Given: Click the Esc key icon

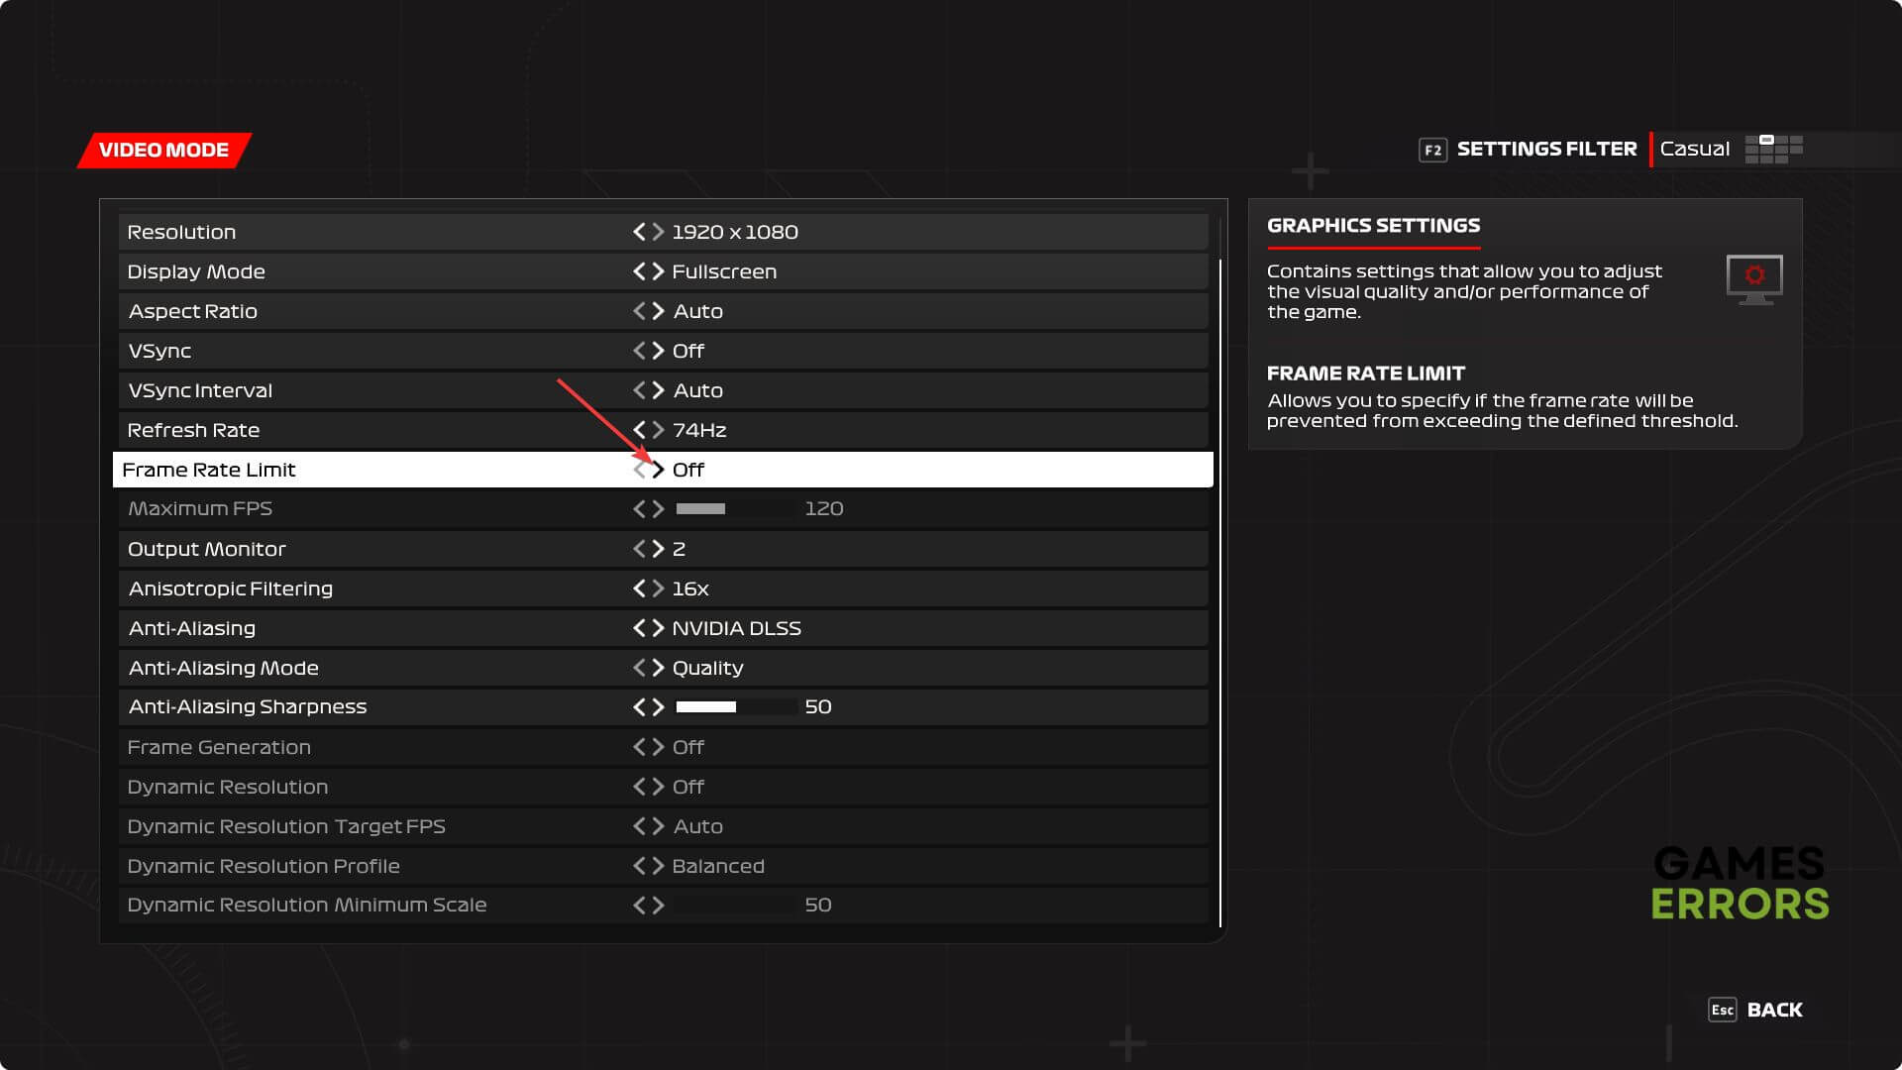Looking at the screenshot, I should point(1722,1010).
